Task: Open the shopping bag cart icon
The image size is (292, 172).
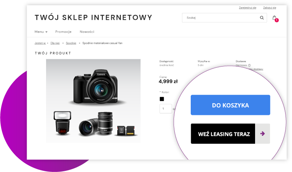Action: pyautogui.click(x=274, y=18)
